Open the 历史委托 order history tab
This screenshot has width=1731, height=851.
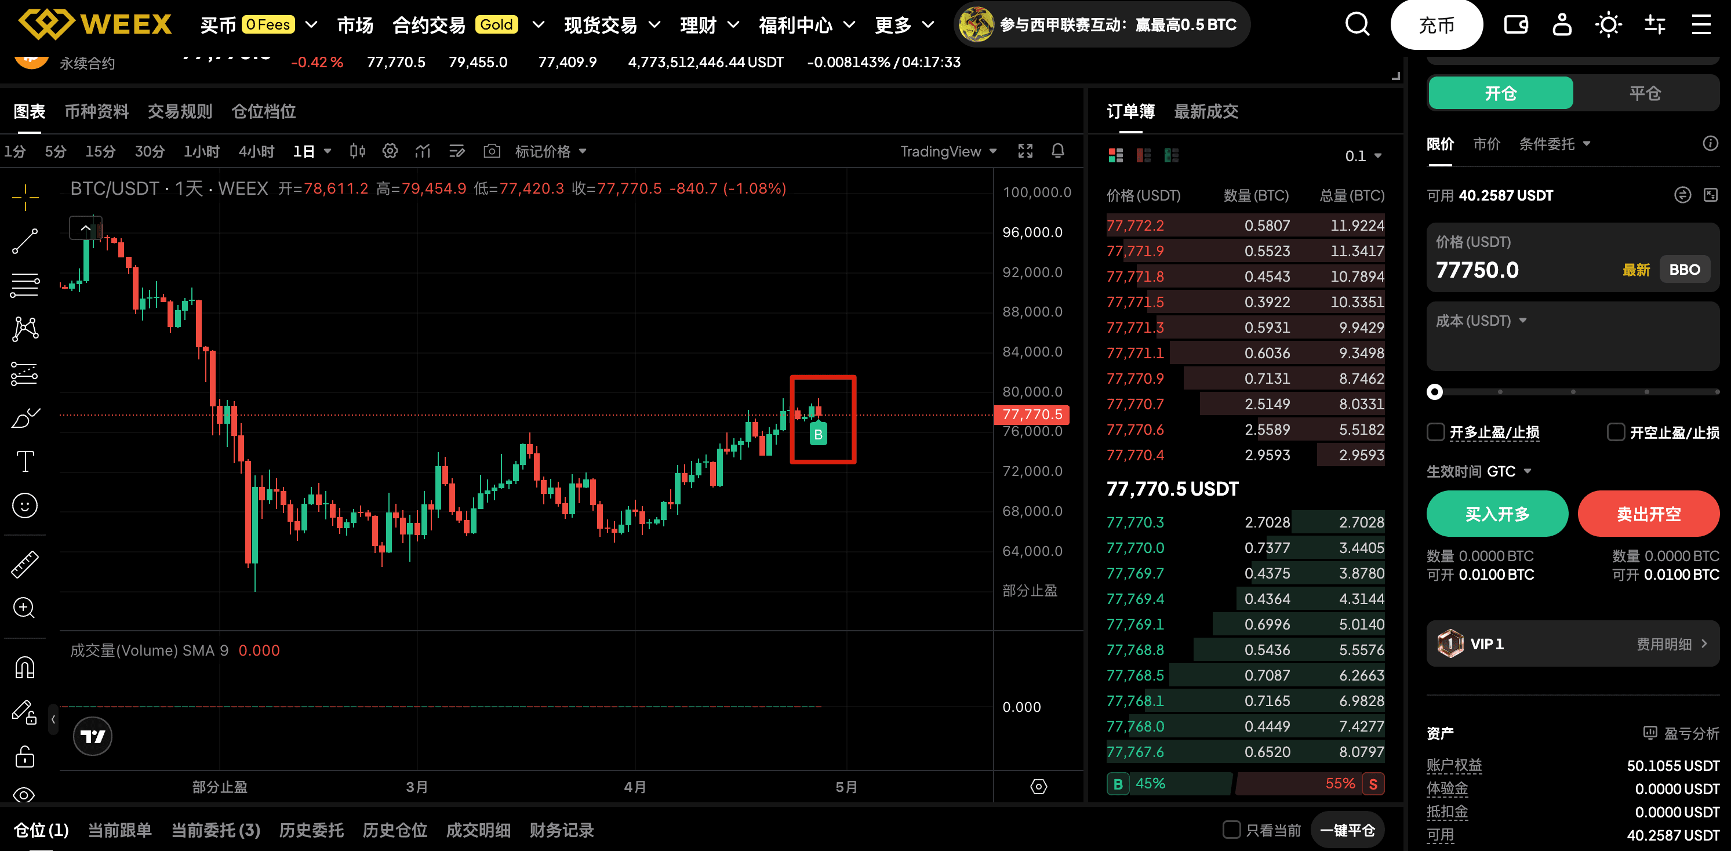coord(312,830)
